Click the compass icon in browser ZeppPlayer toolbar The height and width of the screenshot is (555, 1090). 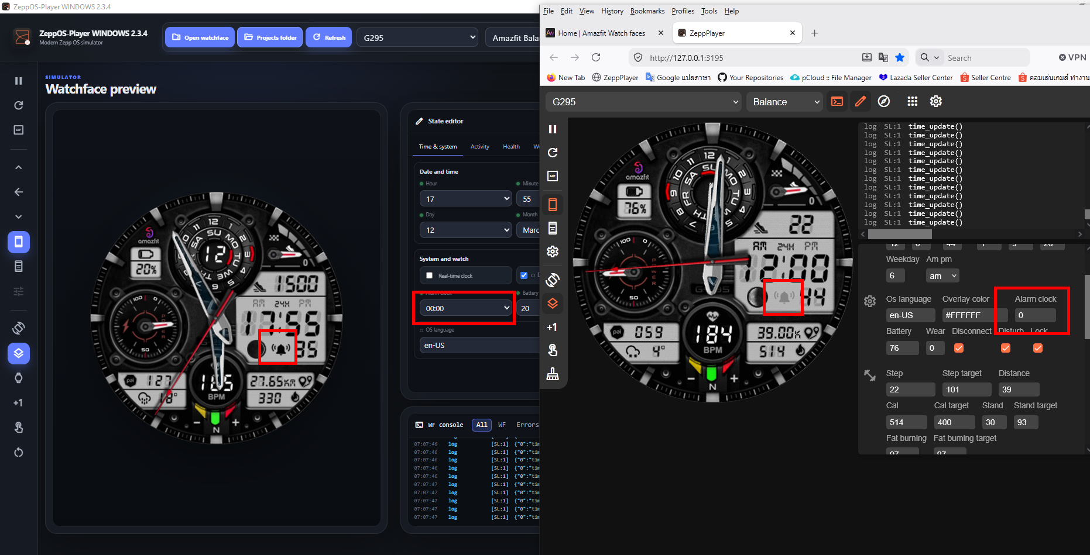click(x=884, y=101)
